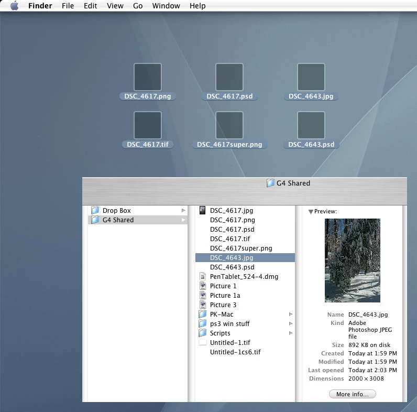Screen dimensions: 417x412
Task: Select Untitled-1.tif file name
Action: (x=230, y=343)
